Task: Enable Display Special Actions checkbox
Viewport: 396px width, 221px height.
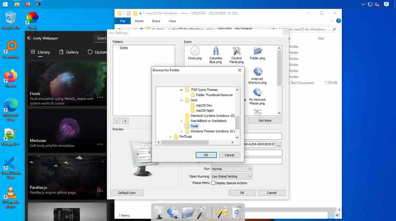Action: [x=213, y=183]
